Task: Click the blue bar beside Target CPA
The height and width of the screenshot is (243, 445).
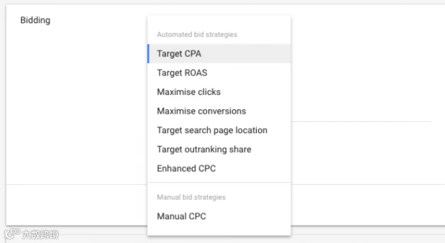Action: (x=148, y=54)
